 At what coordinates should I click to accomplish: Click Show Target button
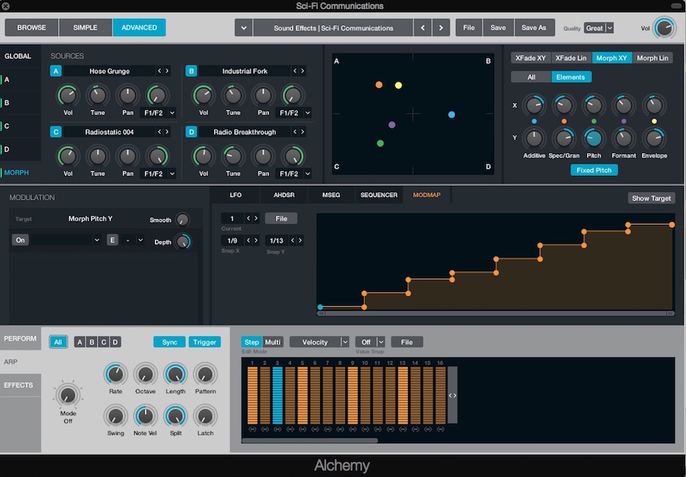(652, 198)
